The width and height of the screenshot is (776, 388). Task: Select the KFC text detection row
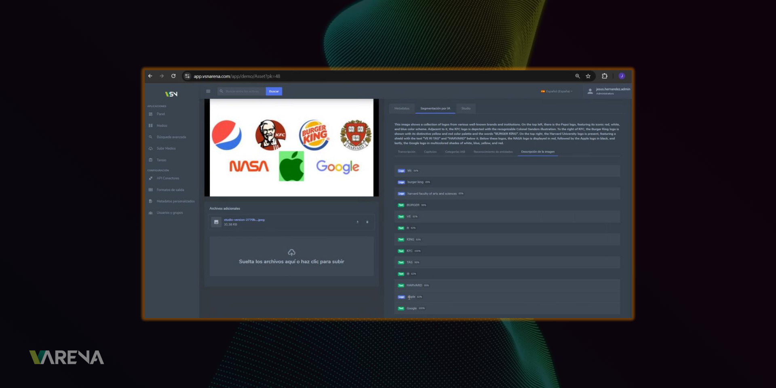[507, 251]
